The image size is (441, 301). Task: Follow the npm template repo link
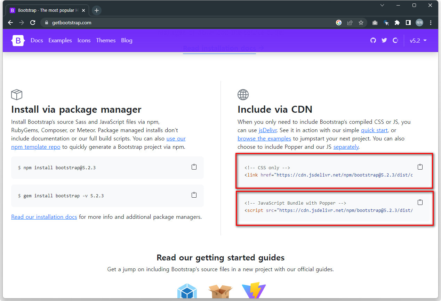36,147
